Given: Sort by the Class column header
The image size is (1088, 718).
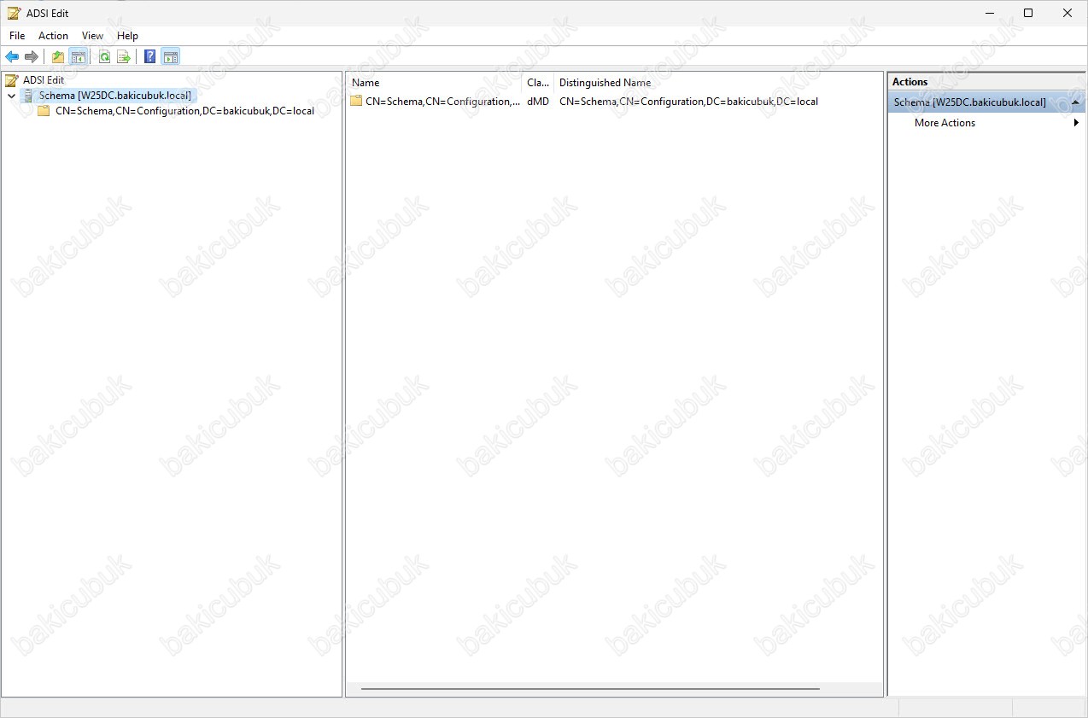Looking at the screenshot, I should click(538, 83).
